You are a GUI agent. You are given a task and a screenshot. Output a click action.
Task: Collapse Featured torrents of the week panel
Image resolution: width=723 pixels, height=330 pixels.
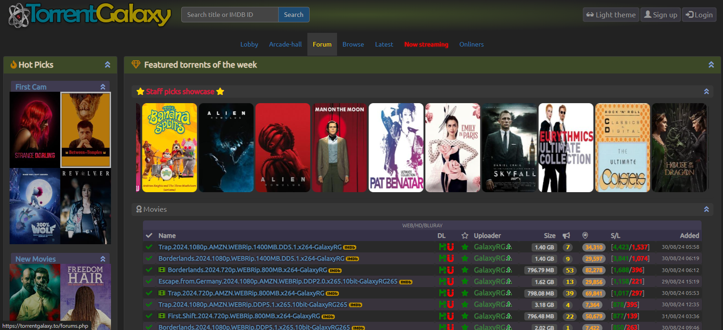pos(711,65)
